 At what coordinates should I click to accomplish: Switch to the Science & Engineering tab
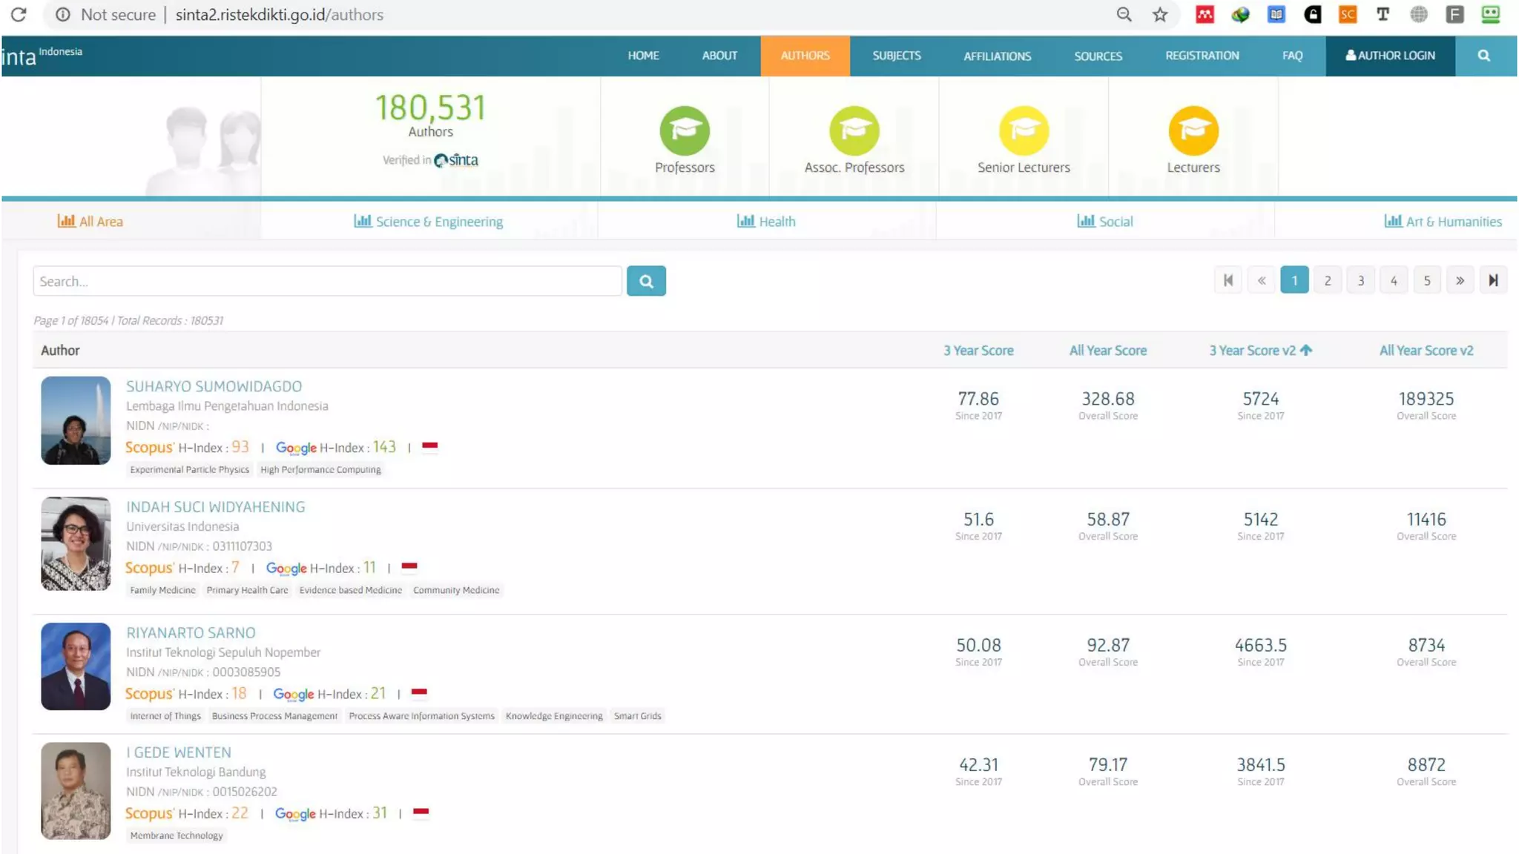[x=429, y=222]
